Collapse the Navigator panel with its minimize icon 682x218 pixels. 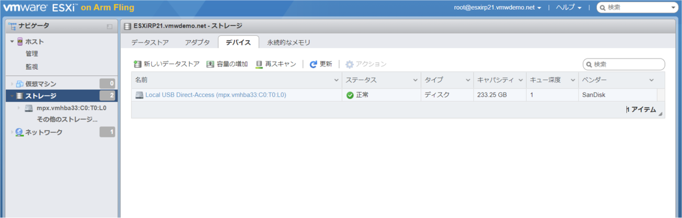[110, 26]
